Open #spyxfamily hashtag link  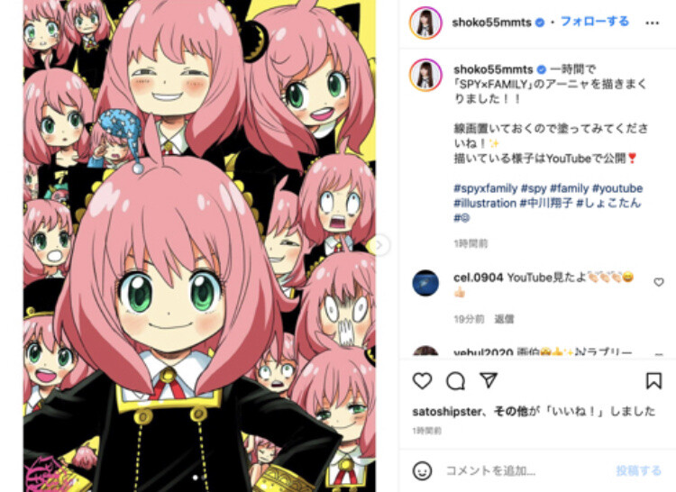[486, 188]
